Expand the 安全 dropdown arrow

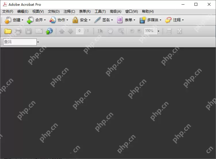[x=89, y=20]
